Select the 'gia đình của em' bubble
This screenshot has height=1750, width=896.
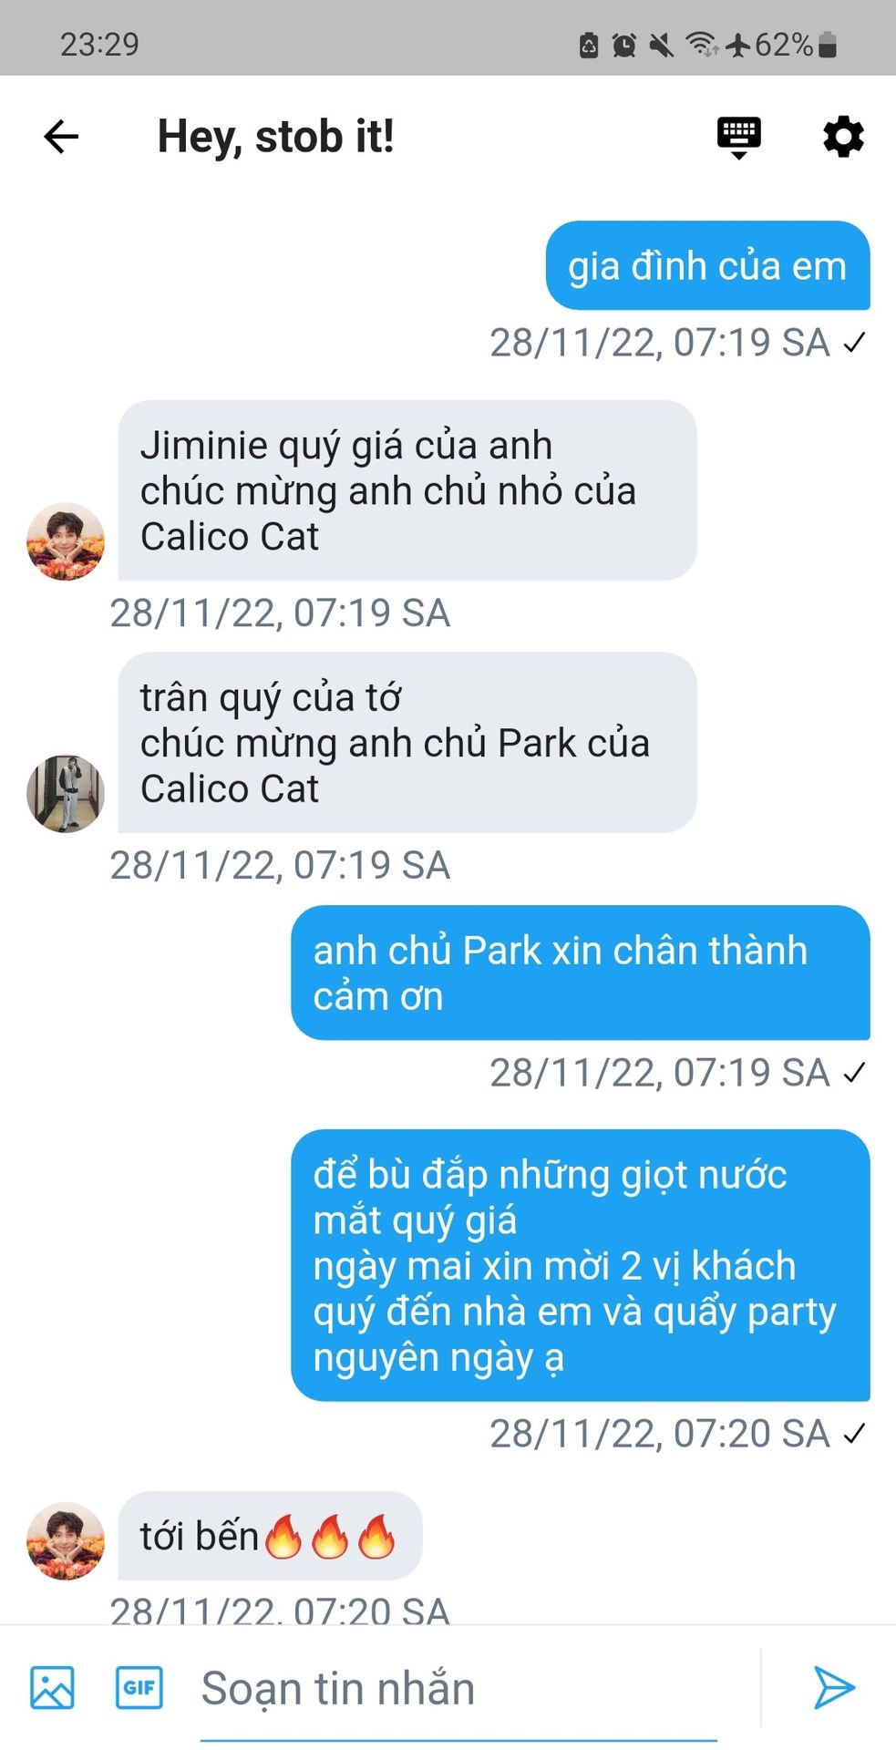(x=708, y=265)
